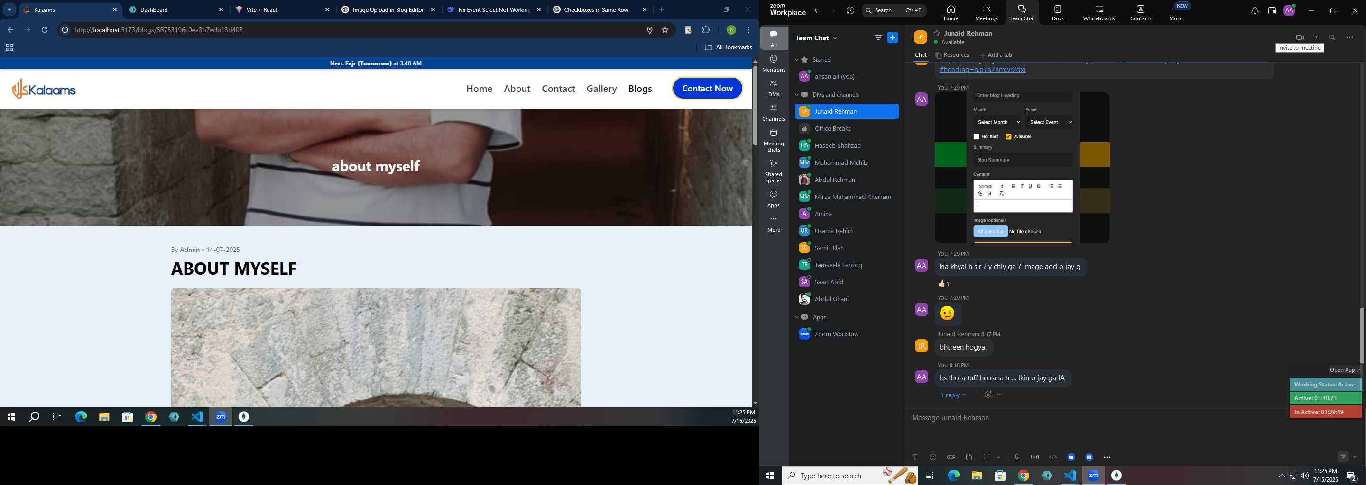Open Chrome tab search dropdown

[x=9, y=9]
